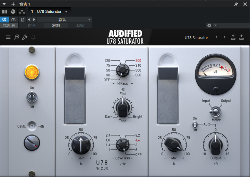Image resolution: width=250 pixels, height=177 pixels.
Task: Click the output level meter bar
Action: pyautogui.click(x=168, y=95)
